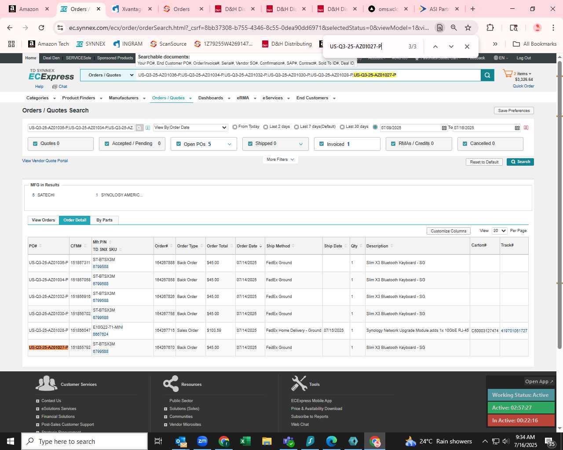The image size is (563, 450).
Task: Click the Customize Columns button
Action: point(448,231)
